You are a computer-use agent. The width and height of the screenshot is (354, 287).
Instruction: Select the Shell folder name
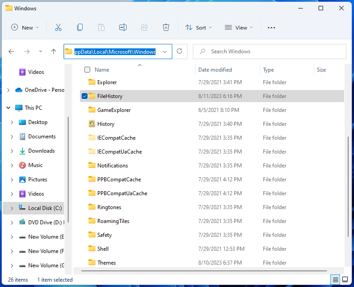pyautogui.click(x=103, y=248)
